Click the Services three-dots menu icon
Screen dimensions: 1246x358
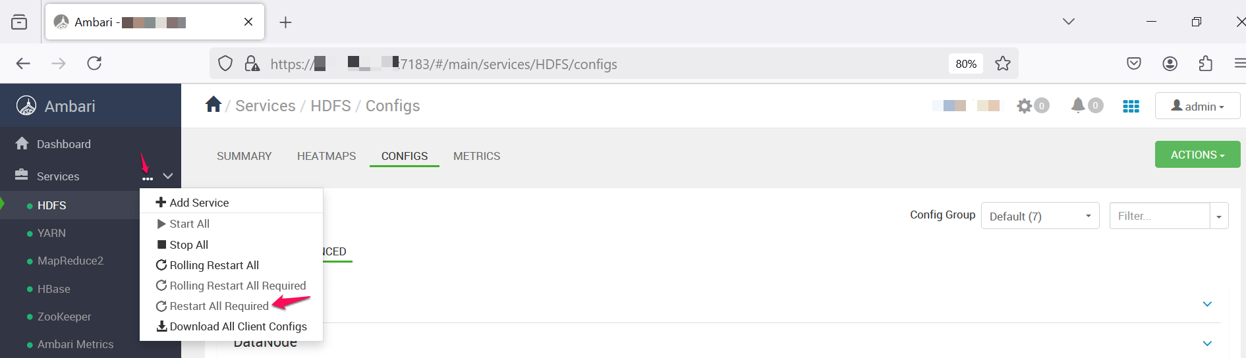click(148, 178)
